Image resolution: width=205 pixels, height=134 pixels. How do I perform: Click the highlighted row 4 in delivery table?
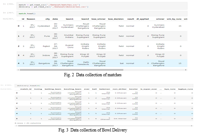tap(104, 114)
